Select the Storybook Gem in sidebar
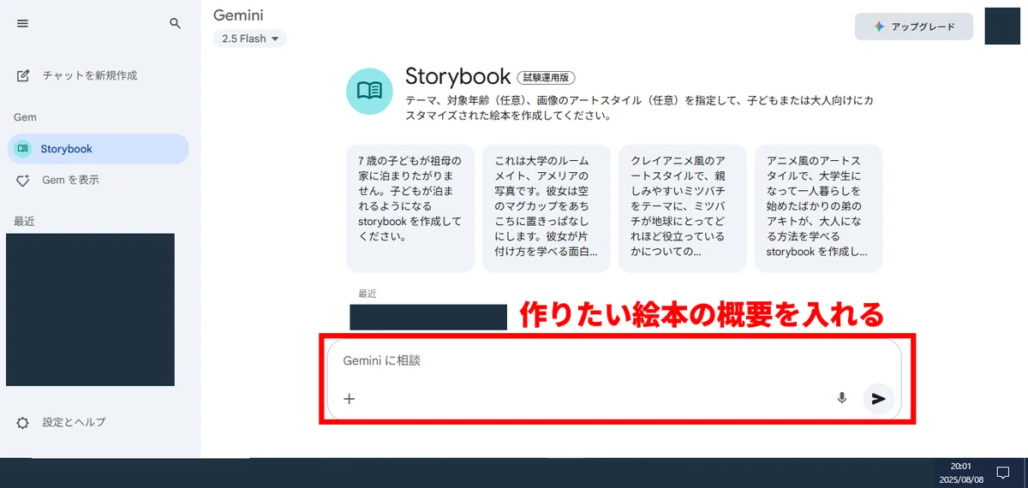 pyautogui.click(x=98, y=149)
